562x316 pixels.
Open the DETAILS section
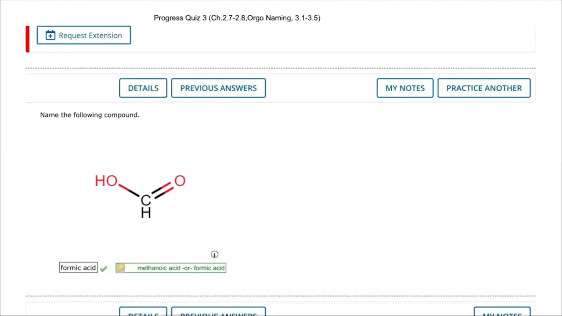(x=143, y=88)
